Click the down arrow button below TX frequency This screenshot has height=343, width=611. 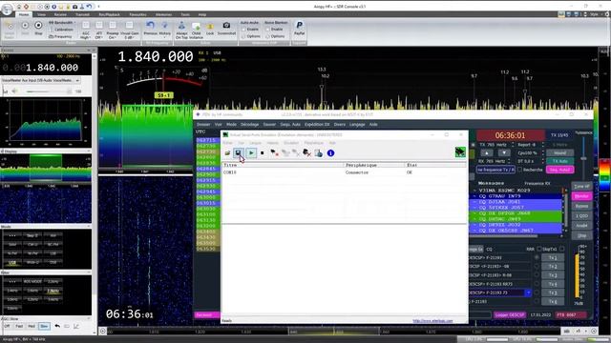[504, 152]
